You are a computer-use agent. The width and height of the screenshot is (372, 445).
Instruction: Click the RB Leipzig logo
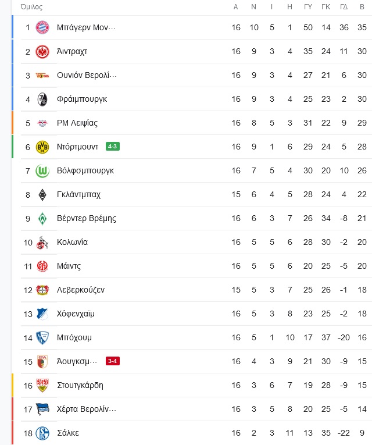(42, 123)
